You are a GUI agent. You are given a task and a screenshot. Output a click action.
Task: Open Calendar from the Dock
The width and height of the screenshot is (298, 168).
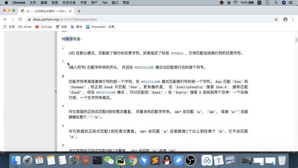[x=39, y=161]
